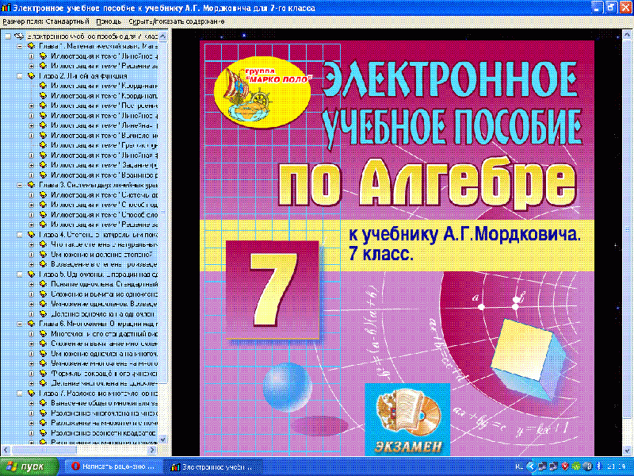Select 'Деление одночлена на одночлен'
The width and height of the screenshot is (634, 476).
point(103,313)
